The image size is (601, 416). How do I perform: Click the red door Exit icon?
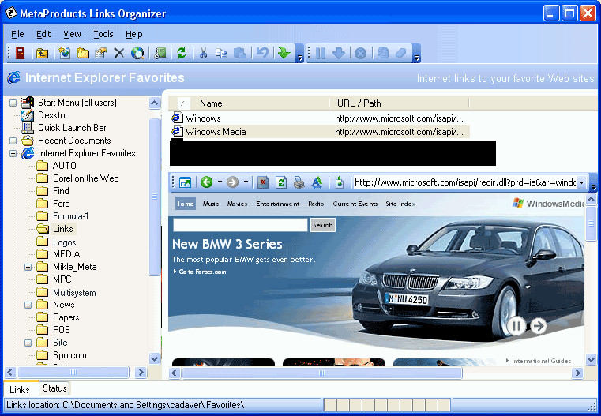20,53
